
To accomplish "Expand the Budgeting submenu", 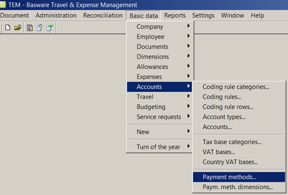I will point(159,107).
